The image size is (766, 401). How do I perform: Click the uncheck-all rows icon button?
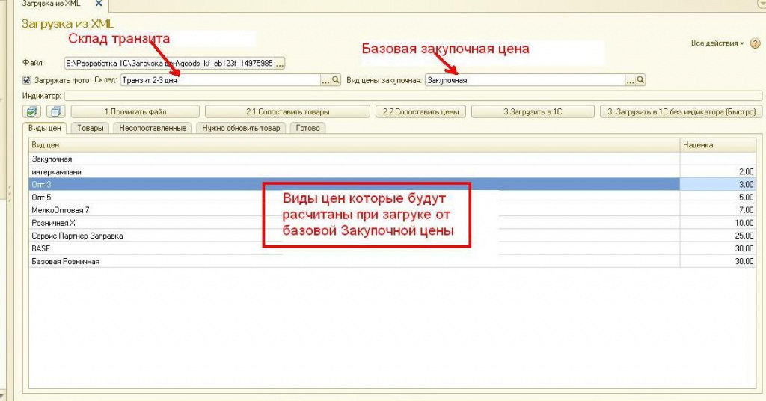[x=56, y=112]
